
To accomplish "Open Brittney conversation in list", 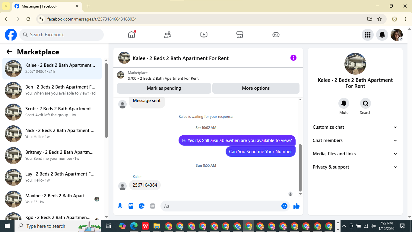I will [52, 156].
